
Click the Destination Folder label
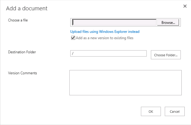click(x=22, y=52)
